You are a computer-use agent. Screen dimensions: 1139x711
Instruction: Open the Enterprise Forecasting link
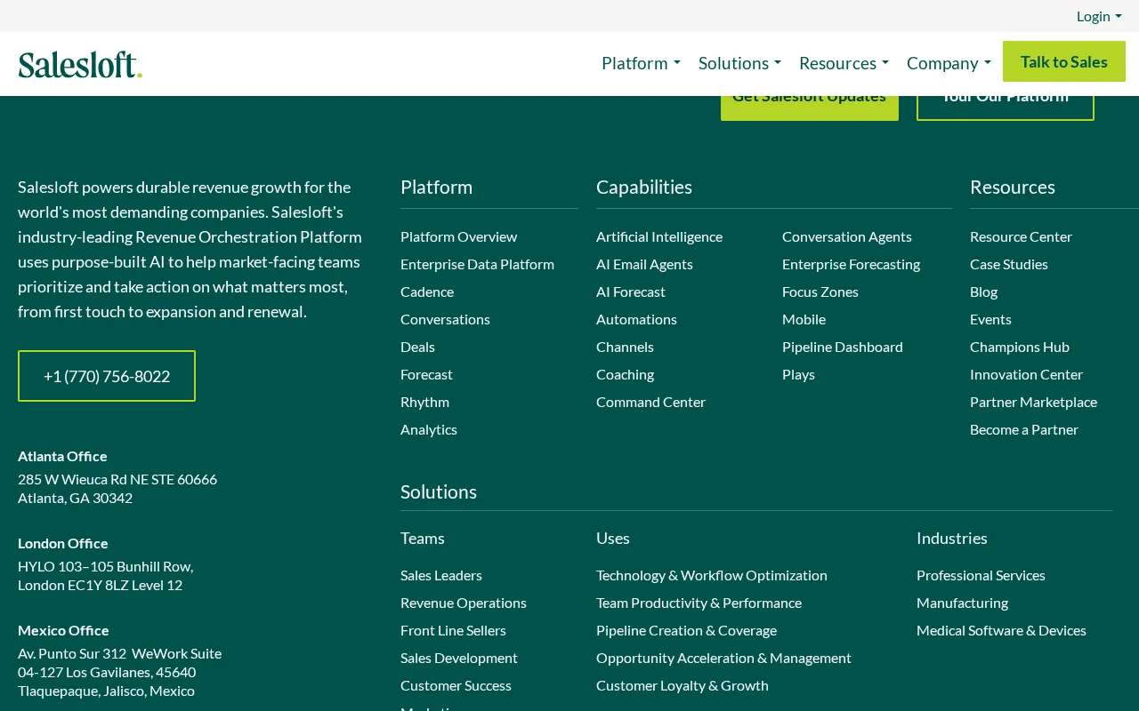851,264
